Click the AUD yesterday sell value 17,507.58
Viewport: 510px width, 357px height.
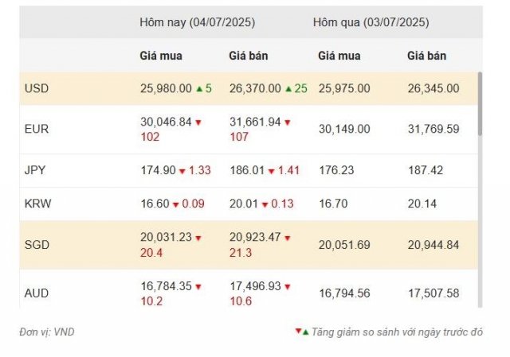tap(433, 293)
